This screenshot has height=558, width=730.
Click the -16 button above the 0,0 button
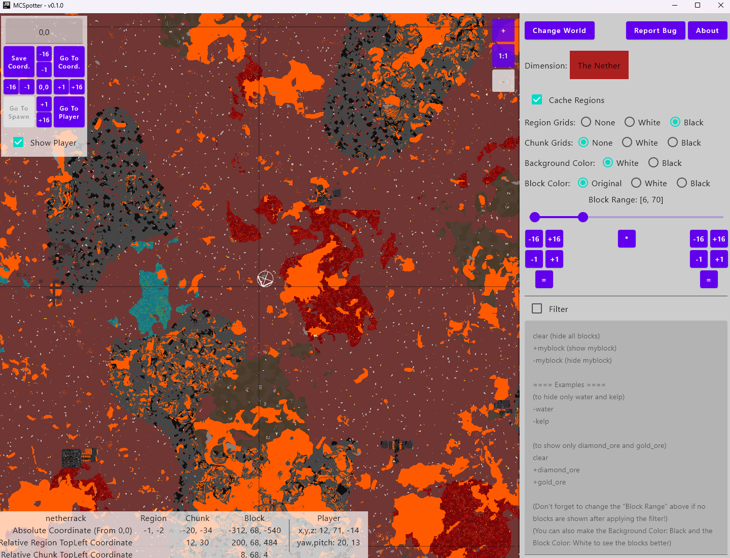[x=44, y=54]
